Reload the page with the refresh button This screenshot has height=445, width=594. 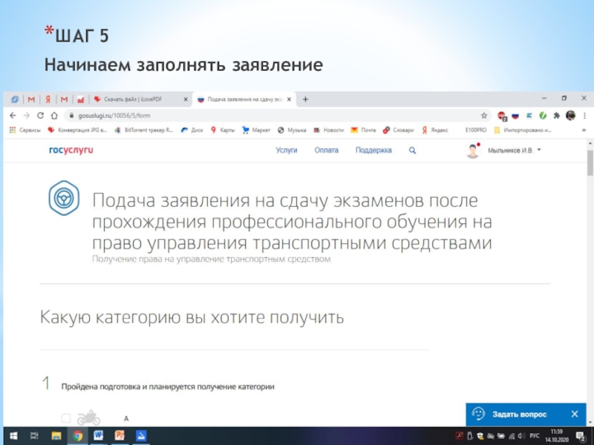pyautogui.click(x=41, y=116)
